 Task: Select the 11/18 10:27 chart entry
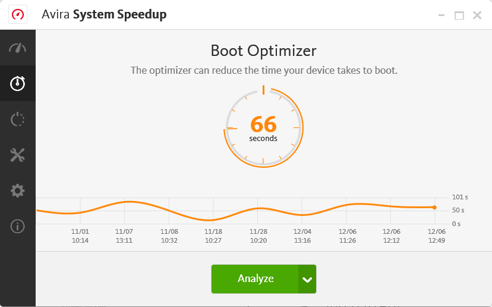213,236
